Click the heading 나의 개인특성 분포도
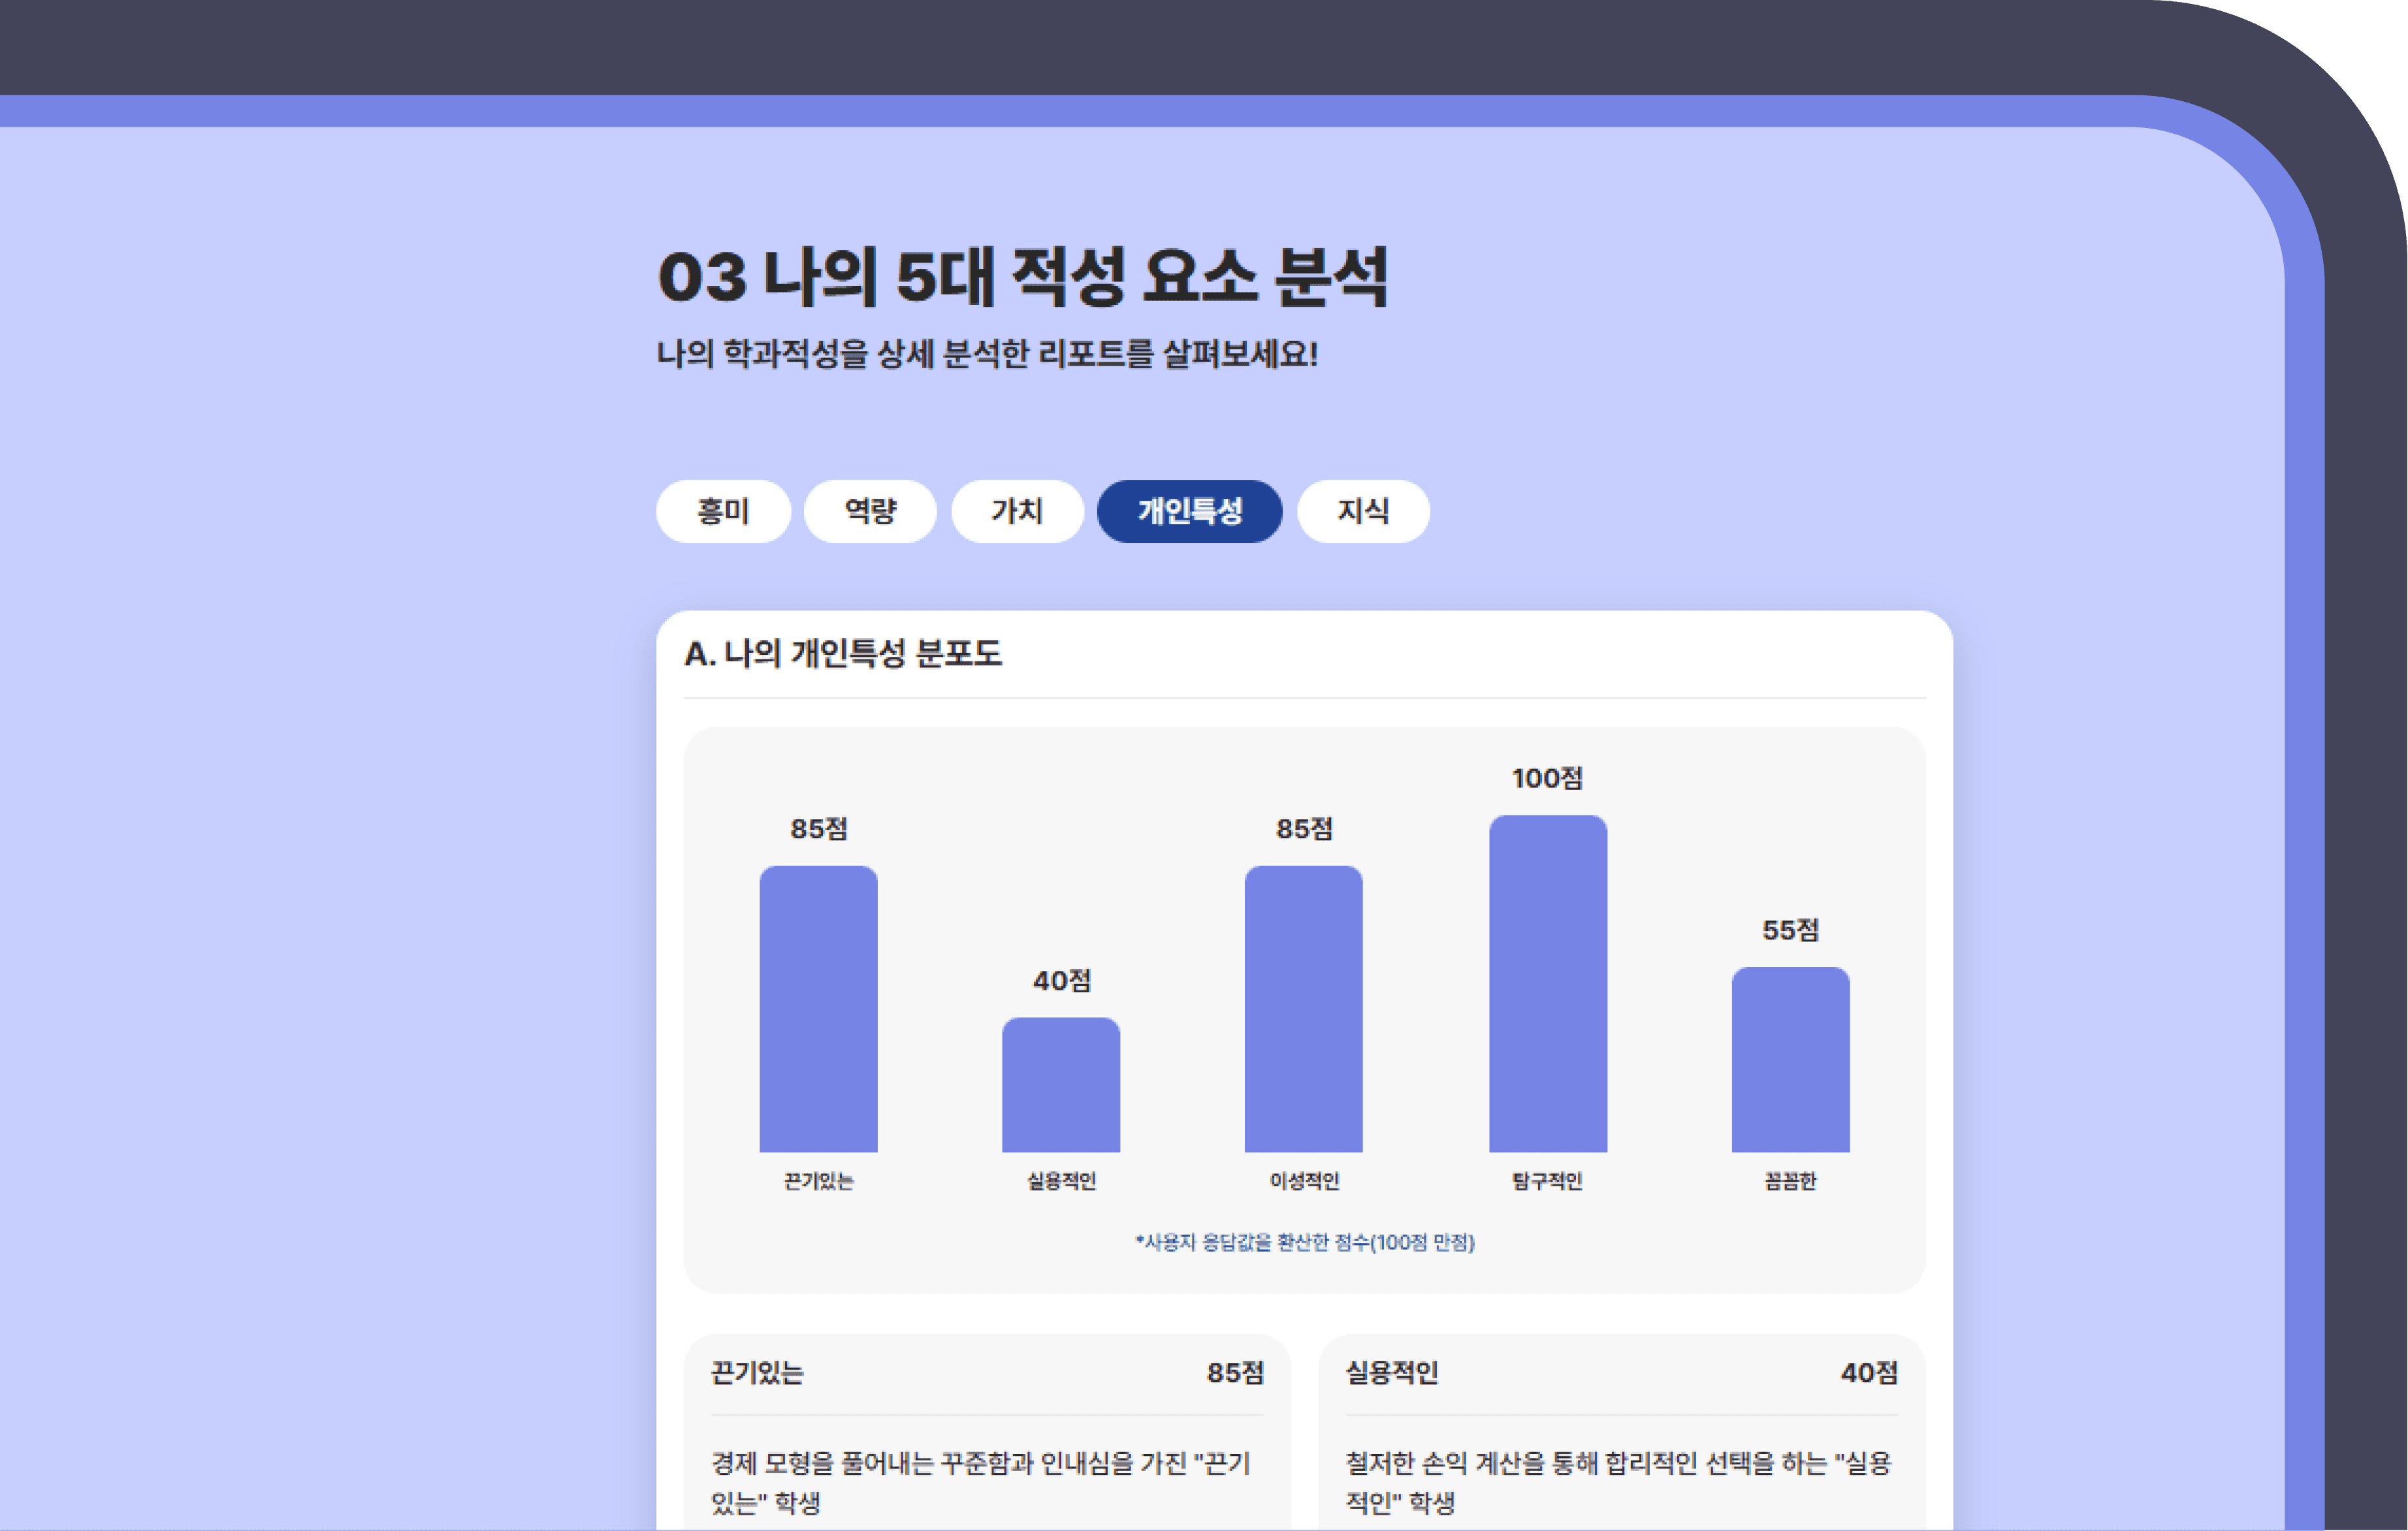 842,654
